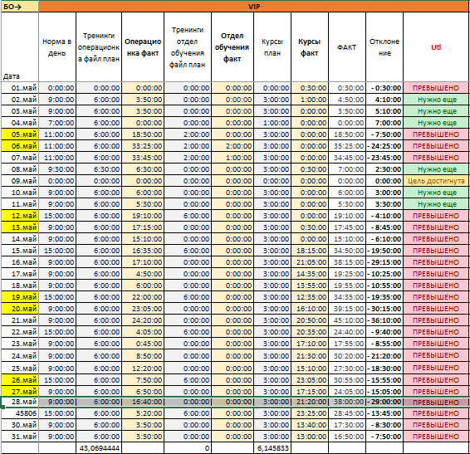Click Норма в день 9:30:00 cell
Viewport: 470px width, 454px height.
point(57,169)
